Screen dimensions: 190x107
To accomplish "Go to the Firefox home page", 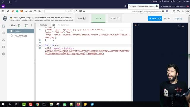I will tap(174, 11).
